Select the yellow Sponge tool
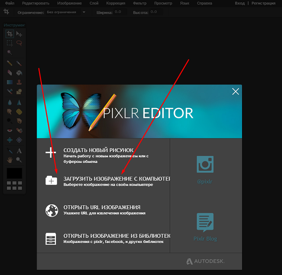282x275 pixels. pyautogui.click(x=19, y=112)
